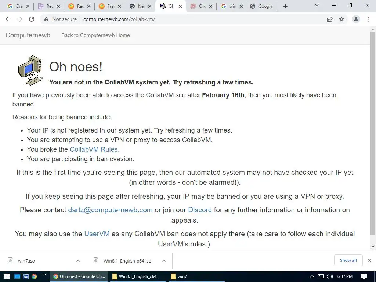Open the Windows Start menu
Screen dimensions: 376x282
[7, 276]
